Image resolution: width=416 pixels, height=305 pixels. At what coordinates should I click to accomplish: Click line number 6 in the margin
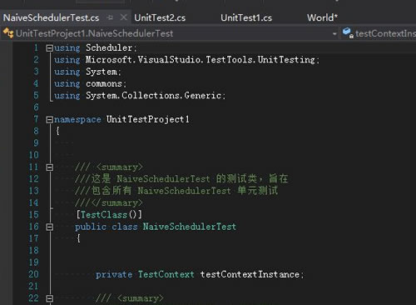(x=36, y=107)
